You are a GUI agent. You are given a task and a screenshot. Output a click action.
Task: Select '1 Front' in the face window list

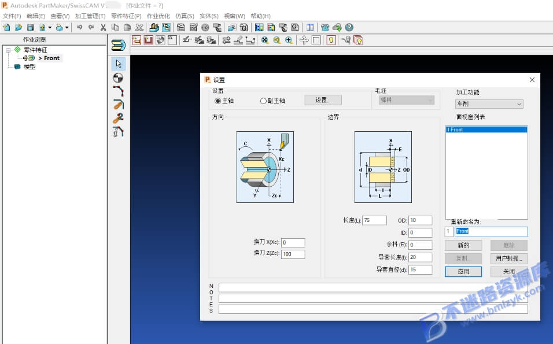tap(486, 130)
